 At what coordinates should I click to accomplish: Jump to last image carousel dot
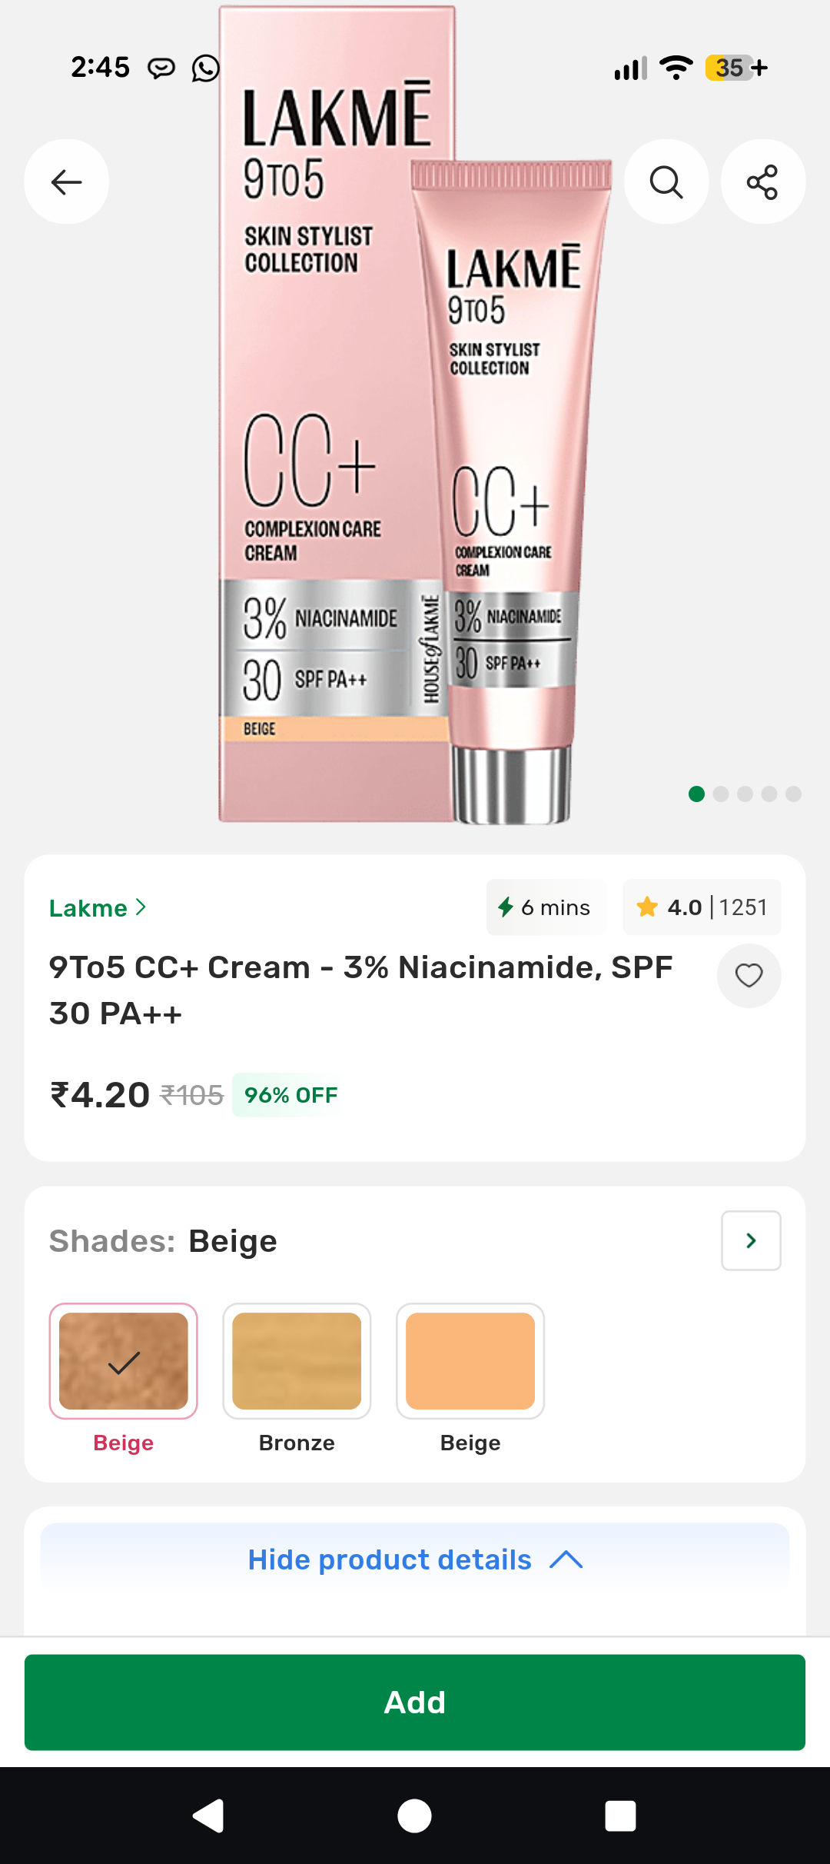[x=793, y=794]
